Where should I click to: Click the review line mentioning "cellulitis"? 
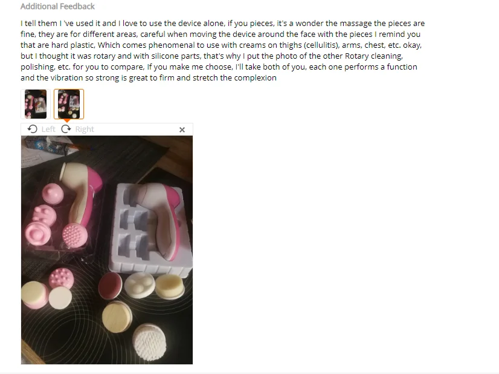(x=221, y=45)
